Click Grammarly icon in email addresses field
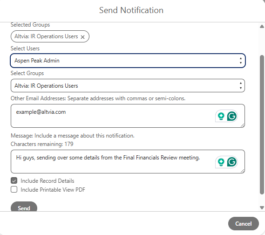This screenshot has width=265, height=235. click(x=231, y=116)
